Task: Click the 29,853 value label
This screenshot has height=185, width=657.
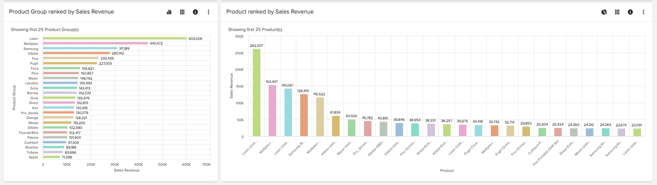Action: (x=526, y=123)
